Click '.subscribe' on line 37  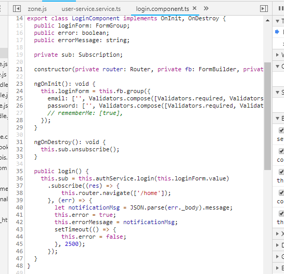point(64,186)
